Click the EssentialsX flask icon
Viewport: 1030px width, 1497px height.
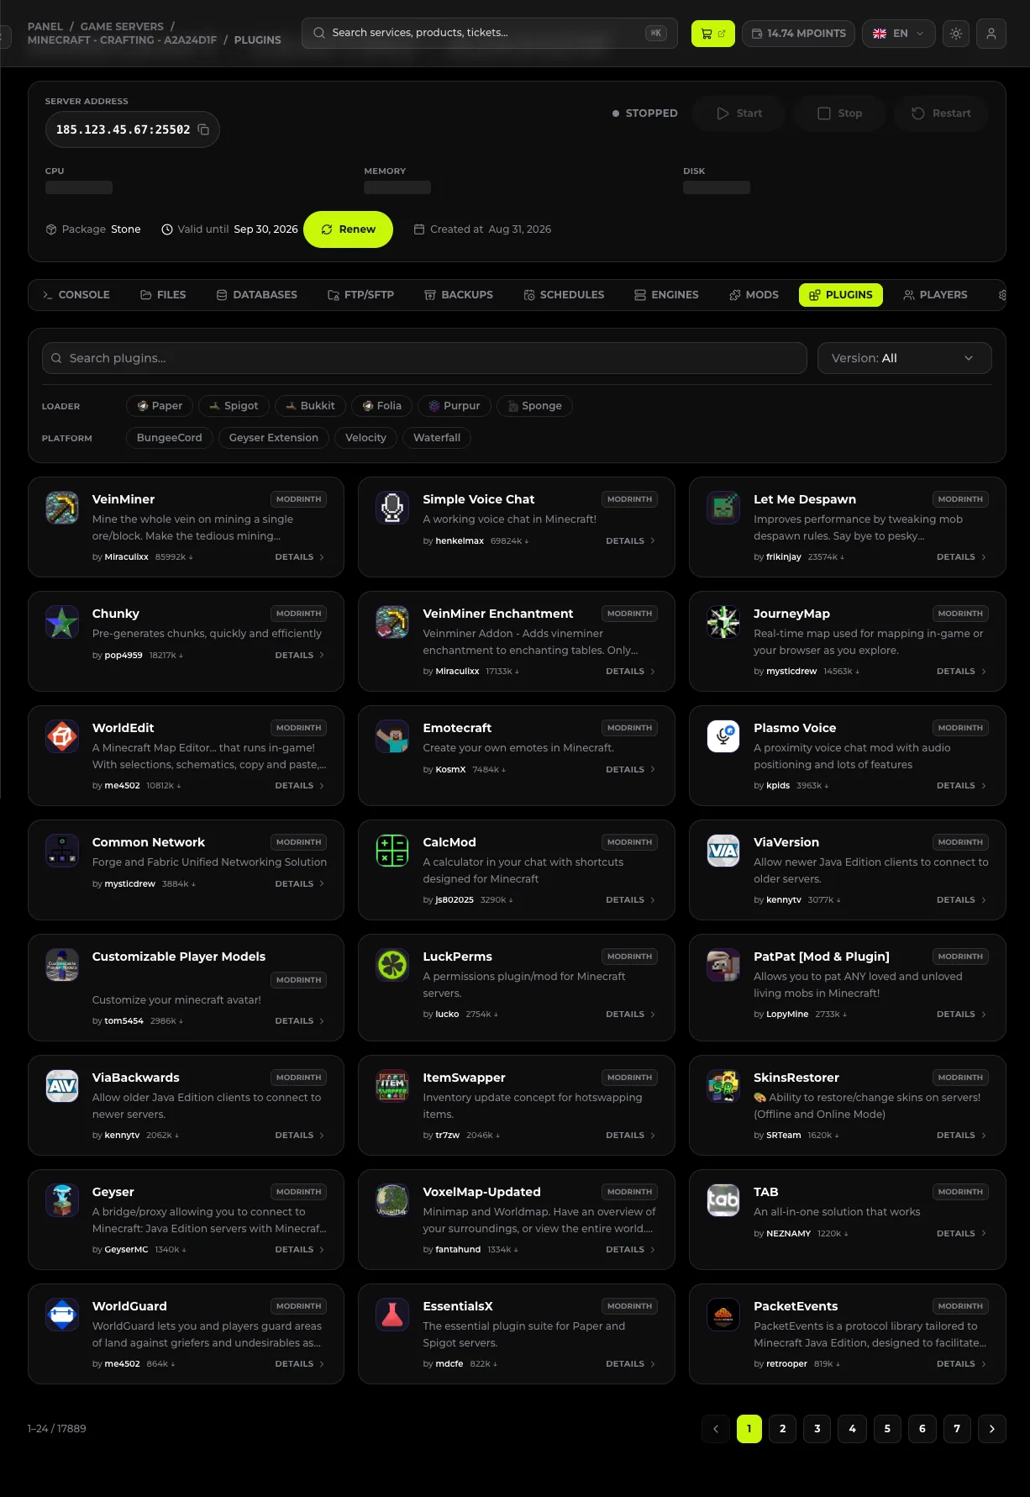392,1315
